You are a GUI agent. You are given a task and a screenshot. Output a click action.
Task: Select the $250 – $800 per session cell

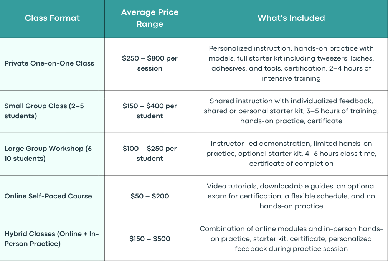tap(150, 64)
